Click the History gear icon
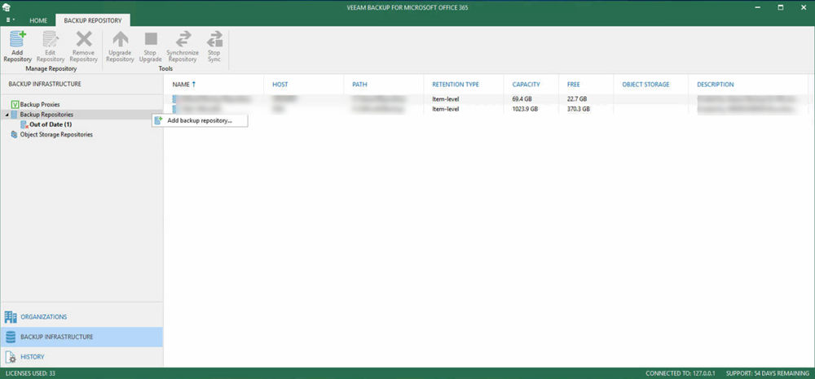Screen dimensions: 815x379 11,357
